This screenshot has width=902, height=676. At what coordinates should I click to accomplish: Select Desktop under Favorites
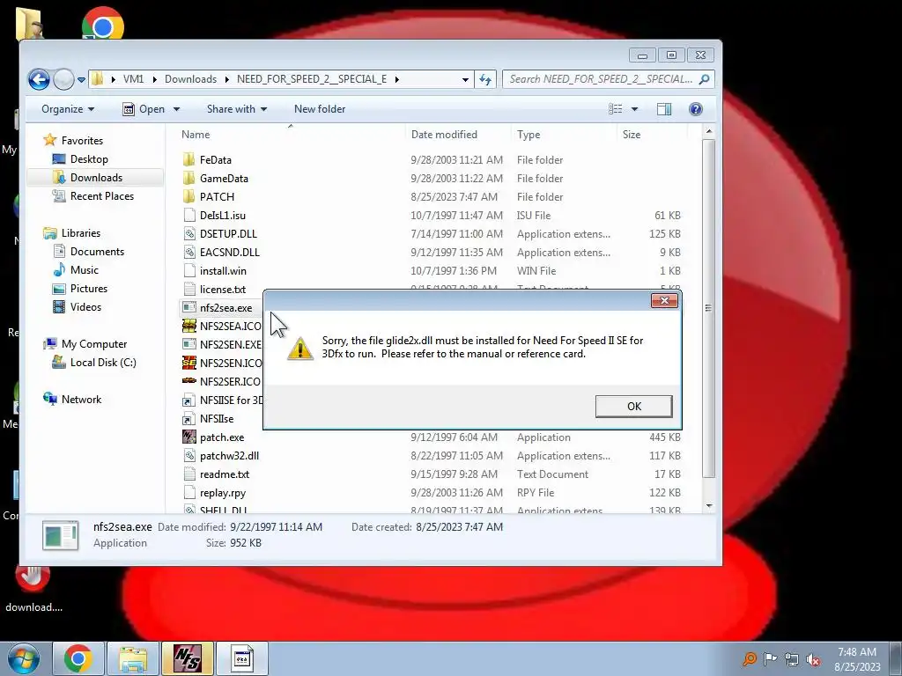[x=89, y=159]
